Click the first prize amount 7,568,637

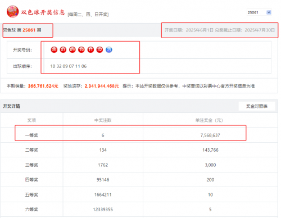click(x=210, y=135)
